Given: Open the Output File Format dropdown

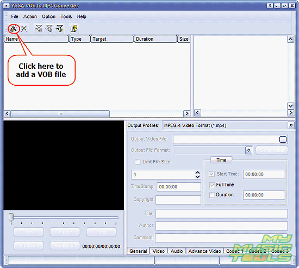Looking at the screenshot, I should coord(248,150).
